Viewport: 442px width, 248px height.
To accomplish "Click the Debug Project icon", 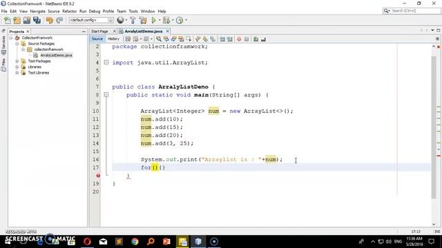I will (166, 20).
